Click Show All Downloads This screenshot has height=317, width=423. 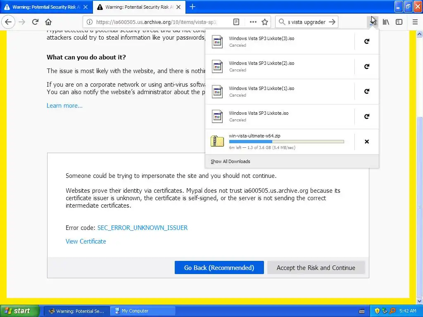pos(231,161)
